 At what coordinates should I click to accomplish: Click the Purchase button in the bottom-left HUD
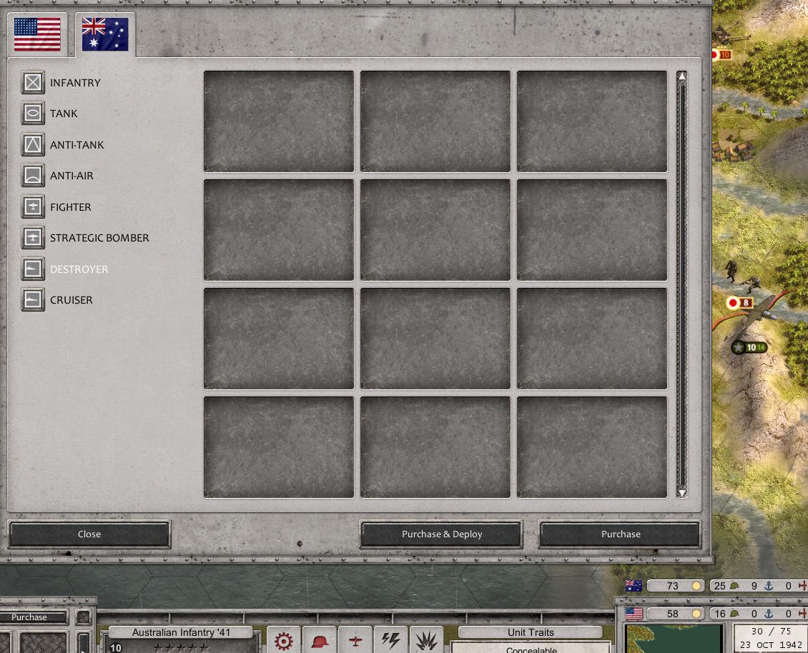point(29,617)
